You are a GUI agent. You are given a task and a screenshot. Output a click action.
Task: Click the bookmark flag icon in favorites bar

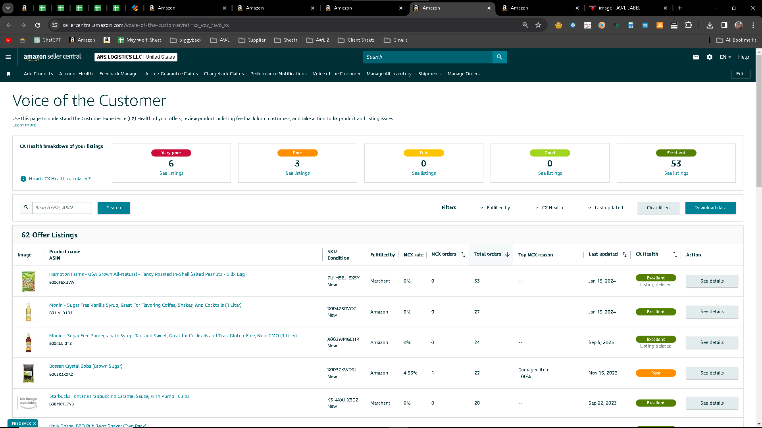tap(8, 74)
